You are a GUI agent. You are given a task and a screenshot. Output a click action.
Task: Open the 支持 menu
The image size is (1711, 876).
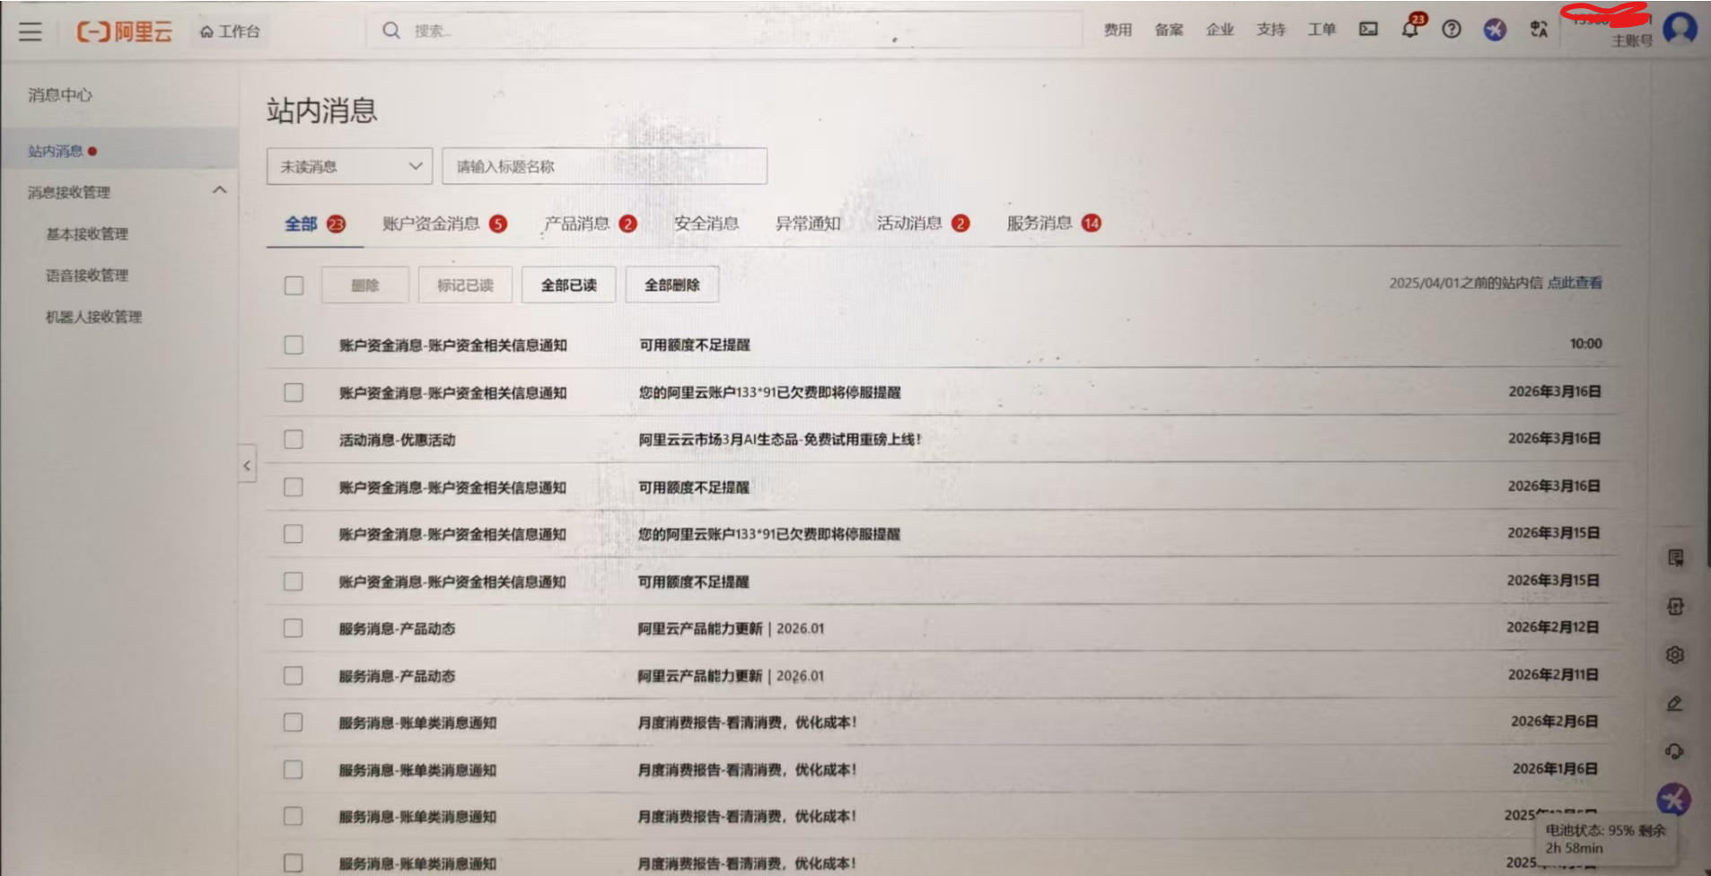click(x=1270, y=30)
